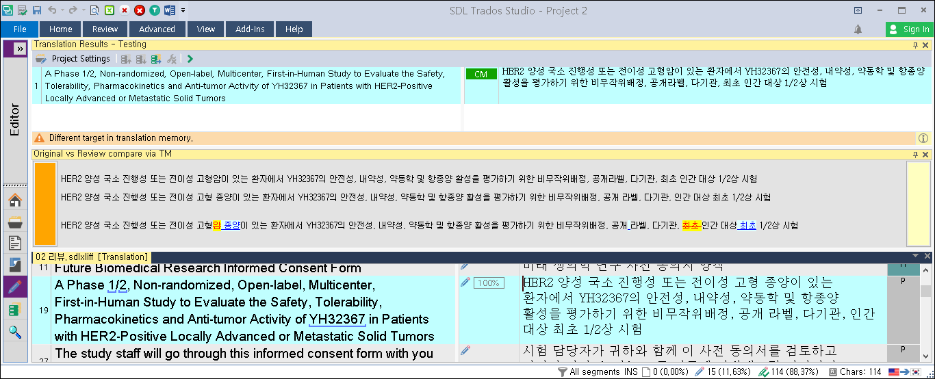Screen dimensions: 935x379
Task: Click the undo arrow icon
Action: 52,10
